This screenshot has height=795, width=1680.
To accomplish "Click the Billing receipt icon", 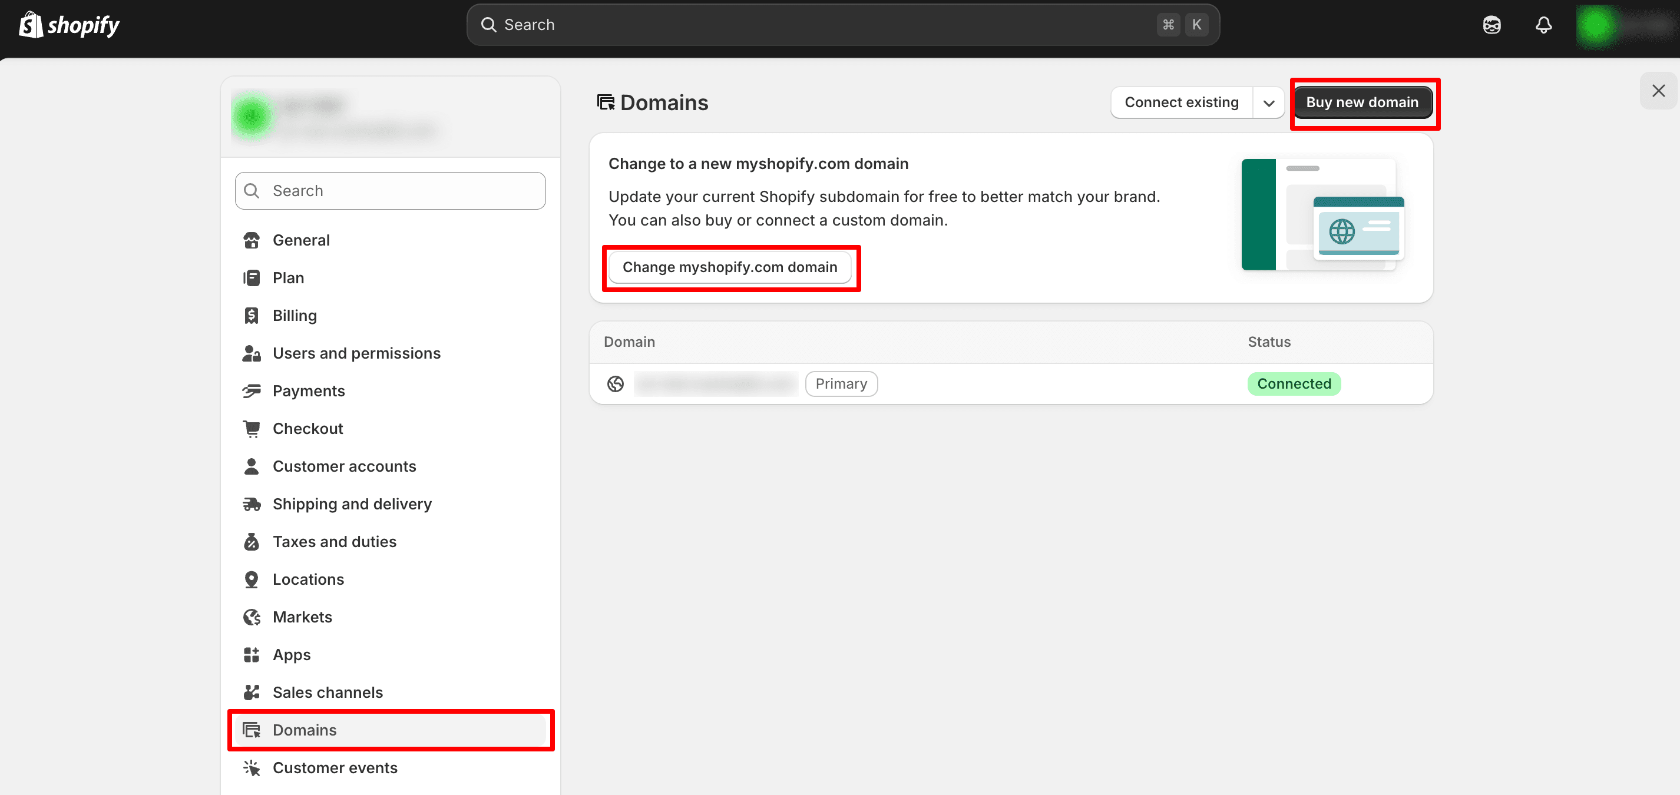I will 251,316.
